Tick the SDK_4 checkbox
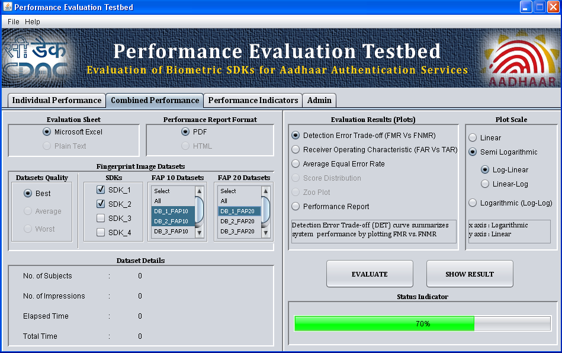Viewport: 562px width, 353px height. coord(101,233)
